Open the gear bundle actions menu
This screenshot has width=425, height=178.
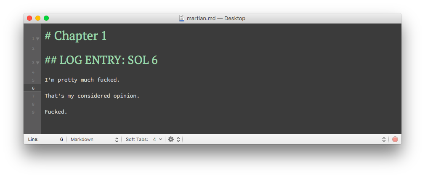tap(174, 139)
